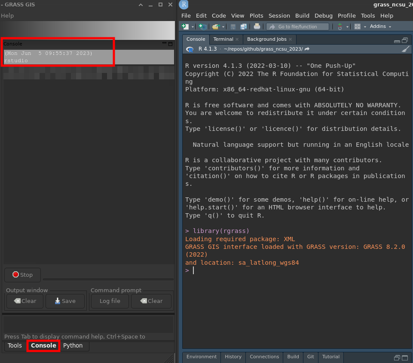Click the 'library(rgrass)' command line
Screen dimensions: 413x363
(x=221, y=231)
